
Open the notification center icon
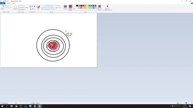[x=190, y=106]
